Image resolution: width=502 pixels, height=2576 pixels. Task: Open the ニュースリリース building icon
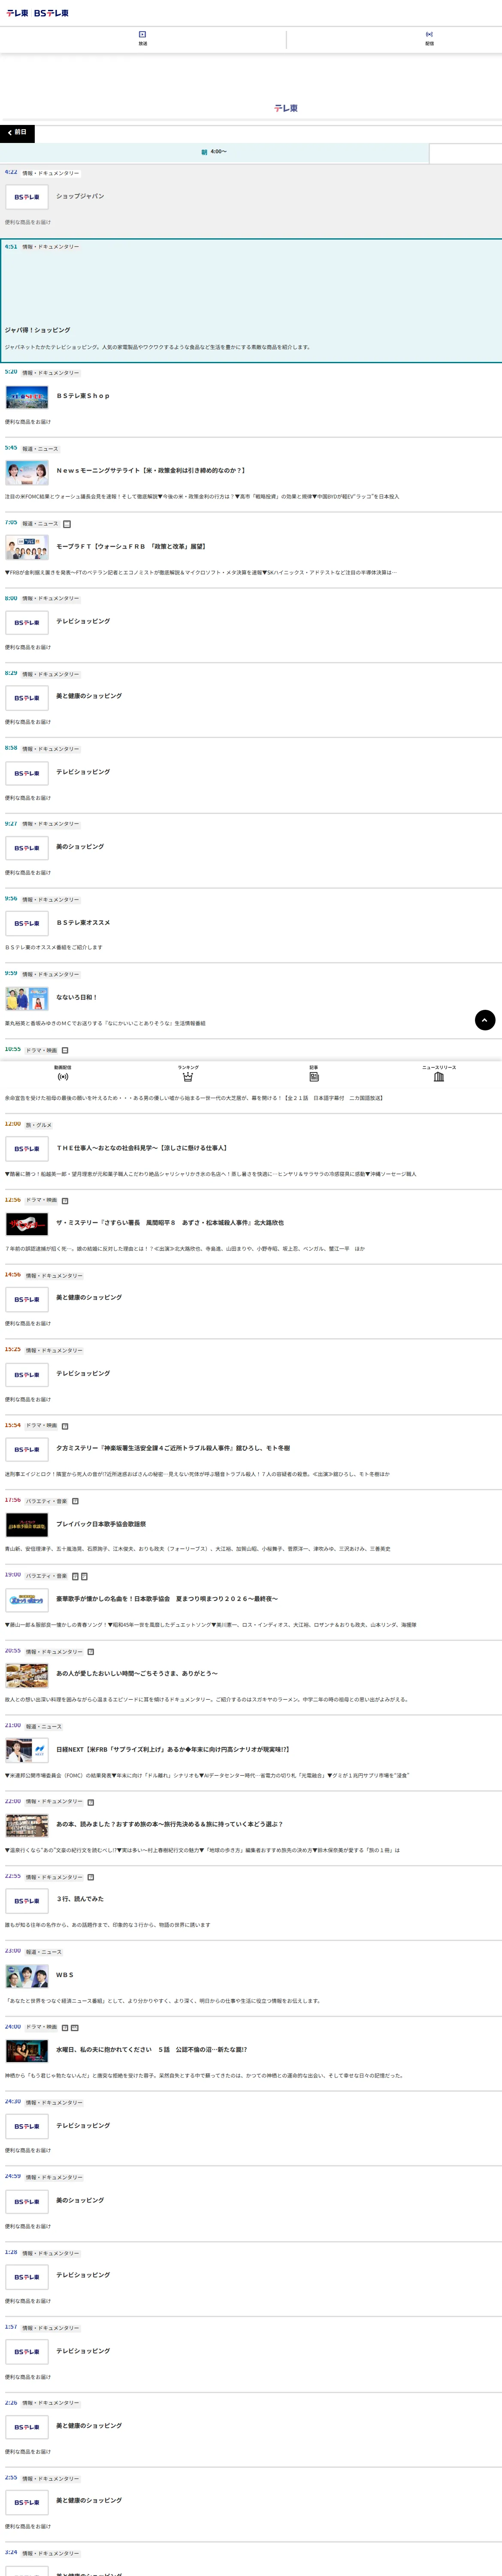(439, 1074)
